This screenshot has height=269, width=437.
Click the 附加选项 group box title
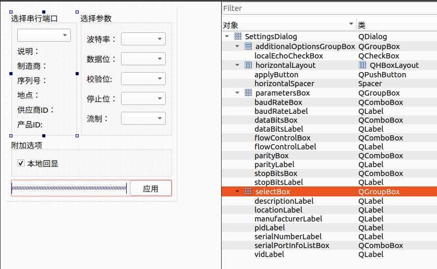pyautogui.click(x=27, y=145)
